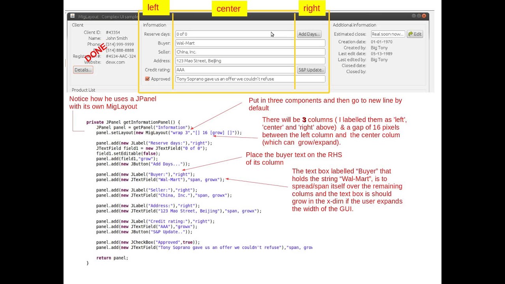Screen dimensions: 505x284
Task: Minimize the MigLayout window
Action: pyautogui.click(x=414, y=16)
